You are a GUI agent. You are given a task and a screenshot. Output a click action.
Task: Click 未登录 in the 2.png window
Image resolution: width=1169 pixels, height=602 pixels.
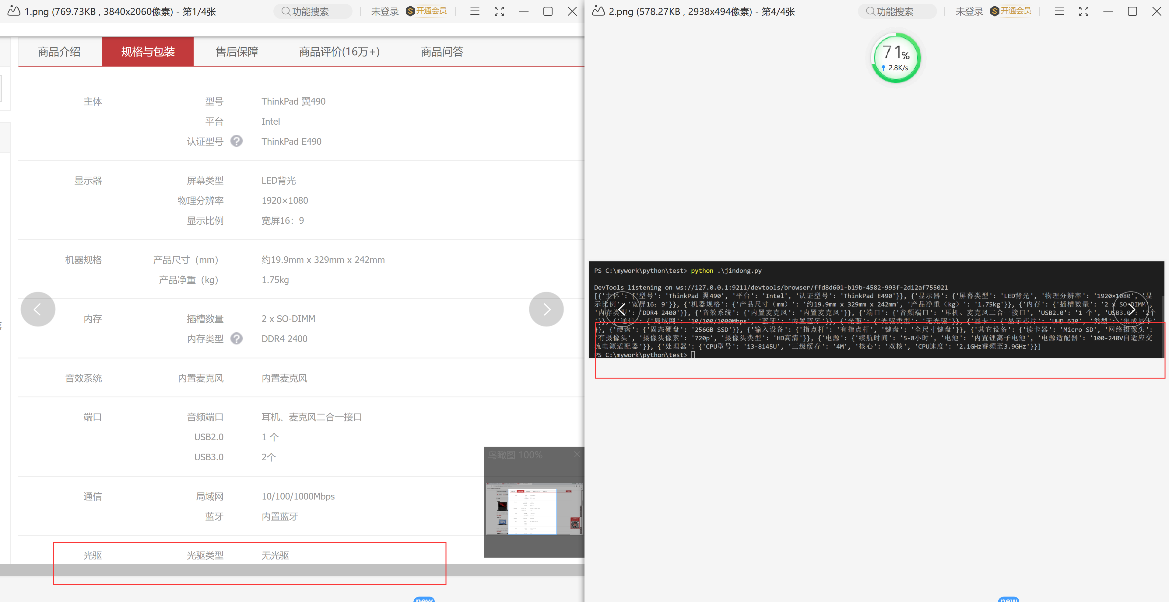(969, 11)
